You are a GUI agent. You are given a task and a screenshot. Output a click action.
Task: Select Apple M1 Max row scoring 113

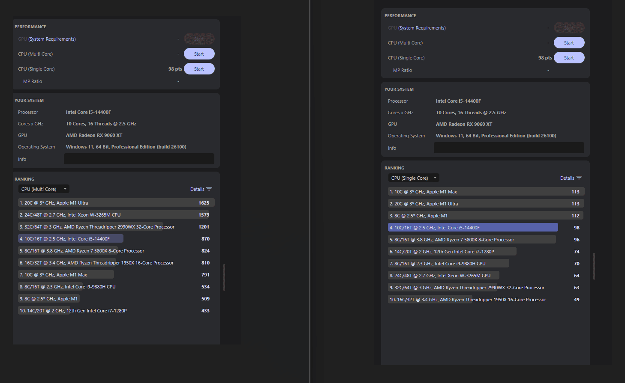click(486, 192)
